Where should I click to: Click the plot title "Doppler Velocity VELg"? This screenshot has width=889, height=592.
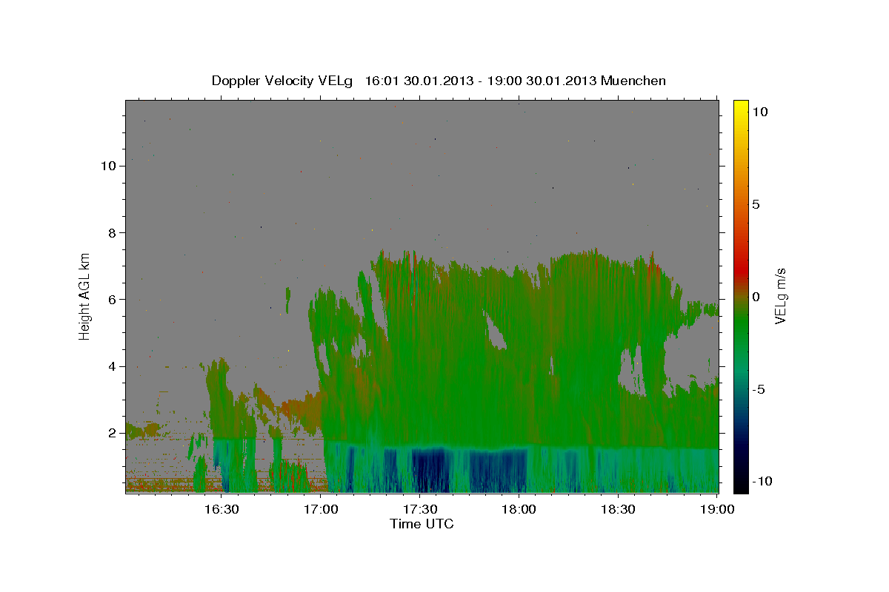282,81
